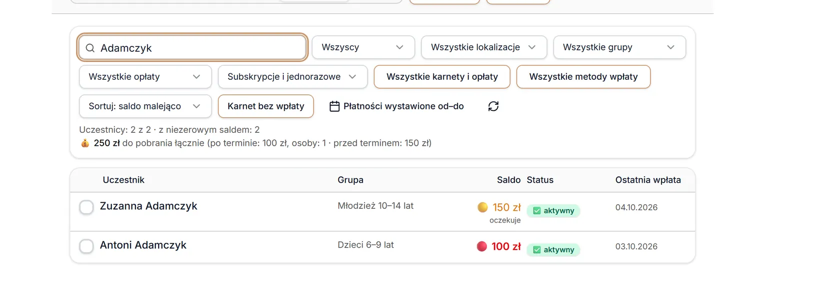Click the aktywny badge for Zuzanna Adamczyk
Screen dimensions: 820x298
click(x=553, y=211)
